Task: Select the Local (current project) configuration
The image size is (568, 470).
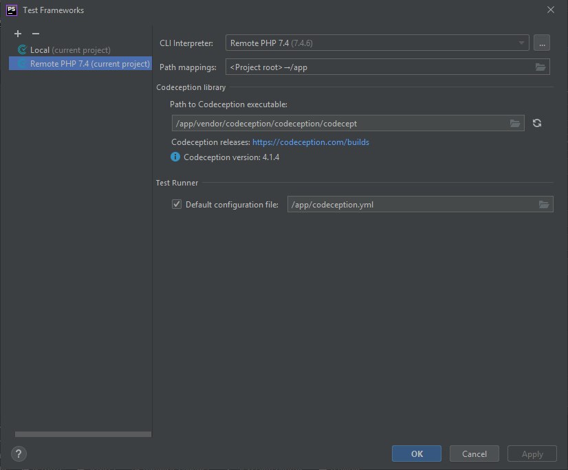Action: tap(70, 50)
